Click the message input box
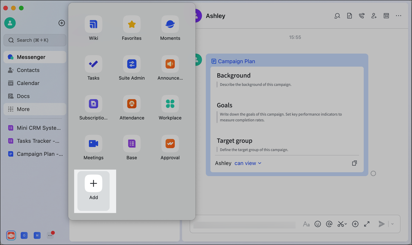This screenshot has width=412, height=245. click(245, 224)
